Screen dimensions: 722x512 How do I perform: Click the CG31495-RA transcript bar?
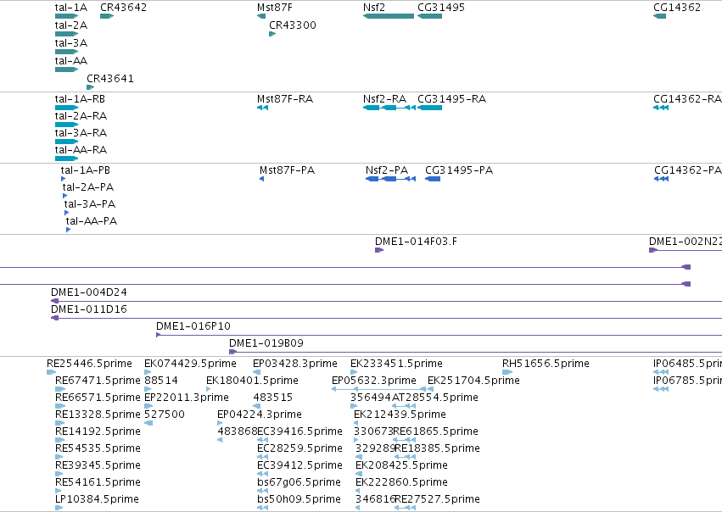pos(429,108)
